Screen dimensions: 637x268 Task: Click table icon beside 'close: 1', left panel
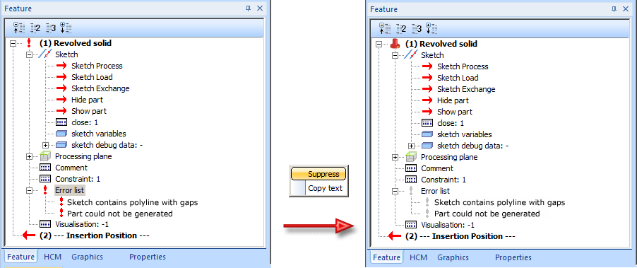click(x=61, y=122)
